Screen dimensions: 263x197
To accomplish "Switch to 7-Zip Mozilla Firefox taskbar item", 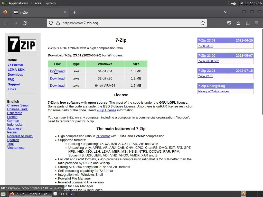I will point(30,194).
